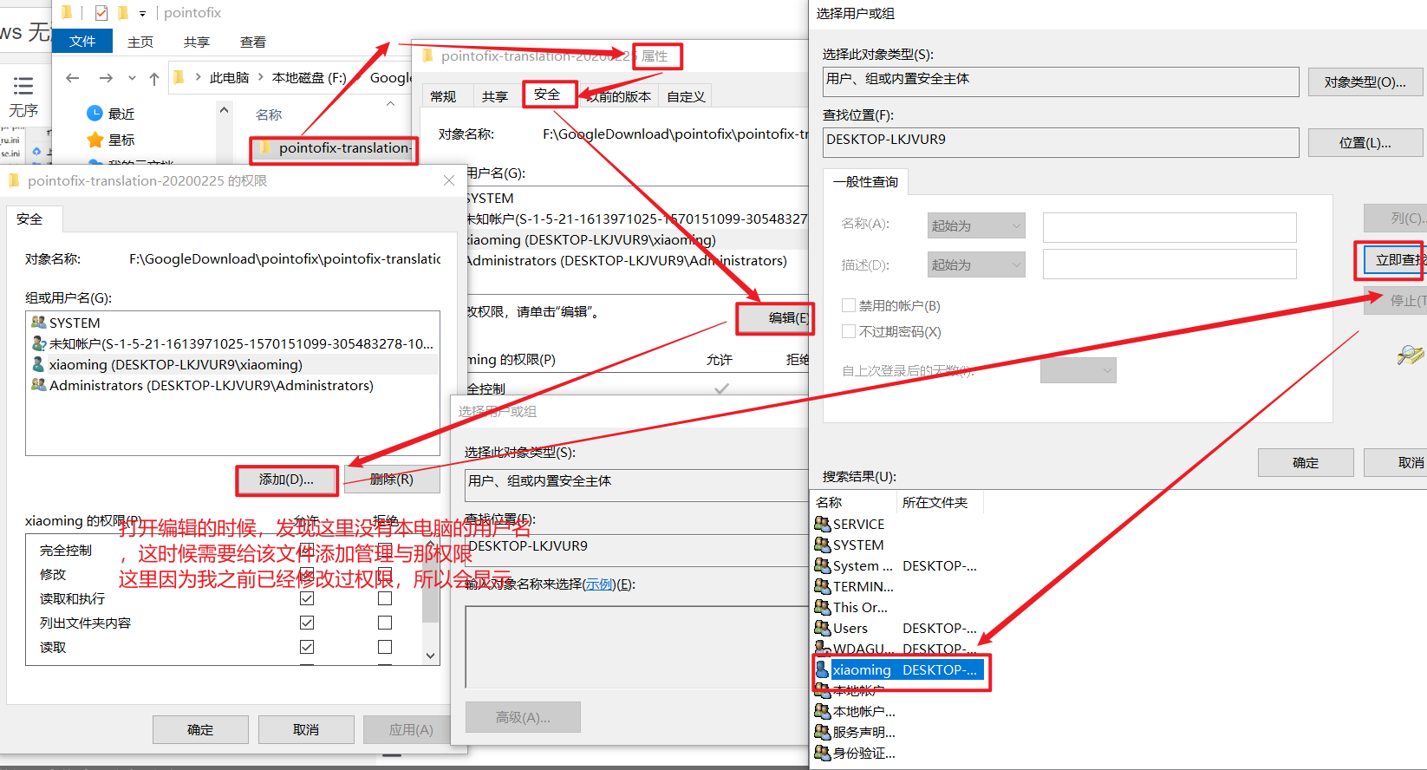Click the back arrow in Explorer

point(73,78)
